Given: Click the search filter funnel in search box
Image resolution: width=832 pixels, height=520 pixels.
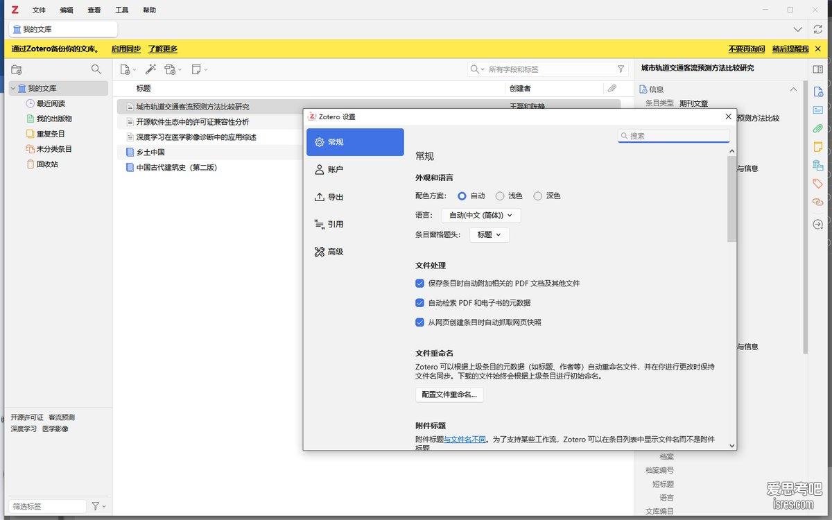Looking at the screenshot, I should pyautogui.click(x=621, y=69).
